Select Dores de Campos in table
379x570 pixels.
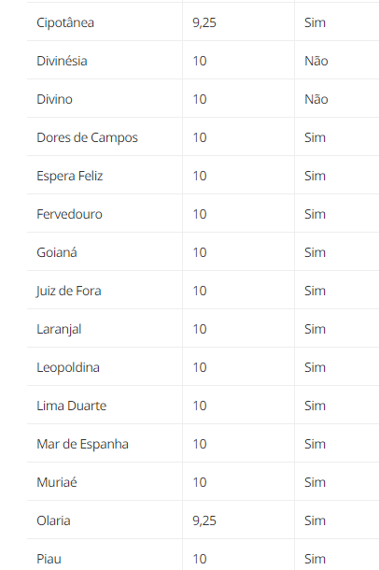(x=87, y=137)
